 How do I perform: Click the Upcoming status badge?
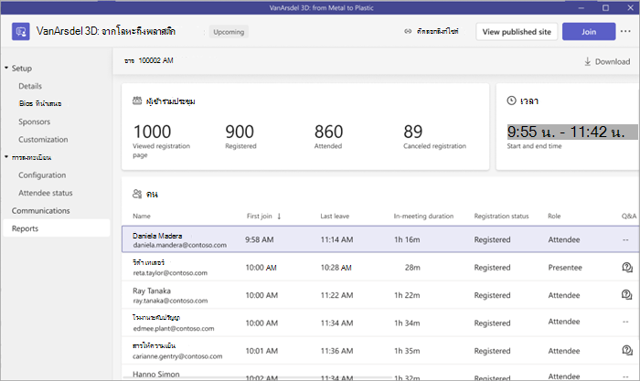point(229,32)
